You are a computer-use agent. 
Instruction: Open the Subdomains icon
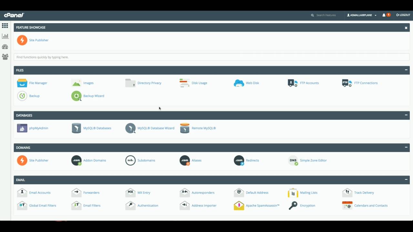point(130,160)
